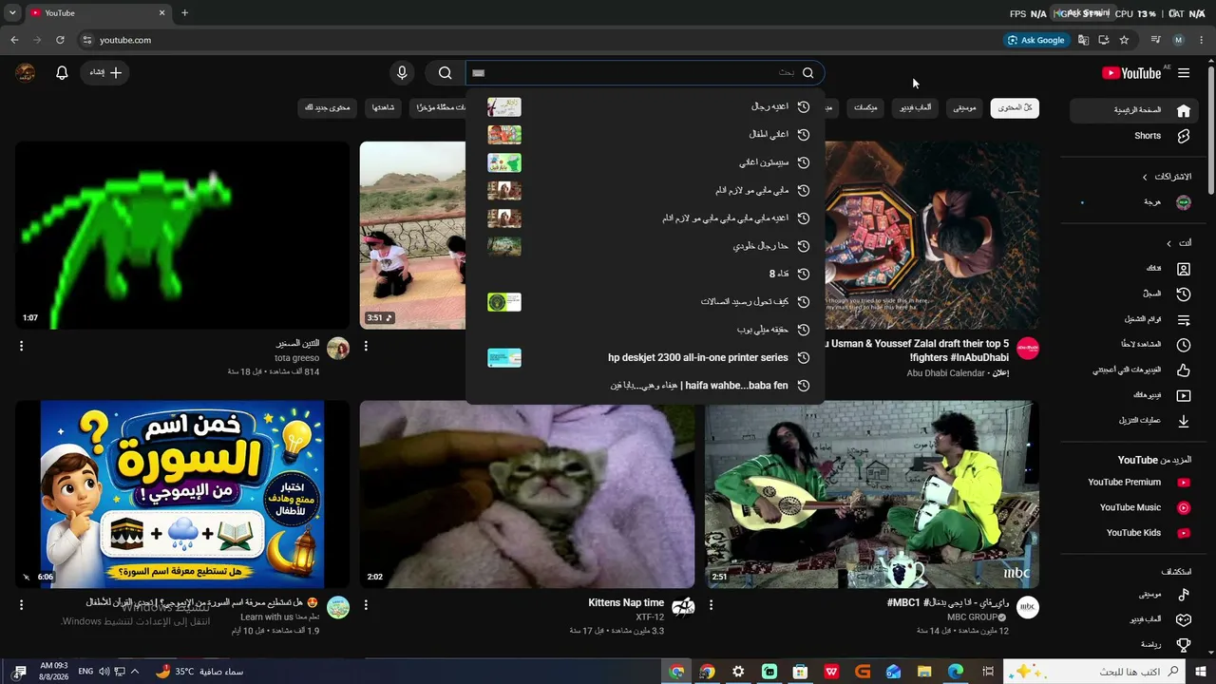Open more options for the tota greeso video
Screen dimensions: 1216x684
pos(22,347)
